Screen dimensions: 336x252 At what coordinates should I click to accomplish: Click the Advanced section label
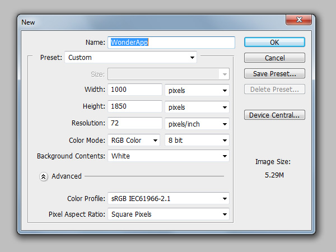pyautogui.click(x=67, y=176)
